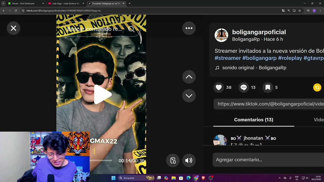Click the video progress bar

pyautogui.click(x=101, y=161)
